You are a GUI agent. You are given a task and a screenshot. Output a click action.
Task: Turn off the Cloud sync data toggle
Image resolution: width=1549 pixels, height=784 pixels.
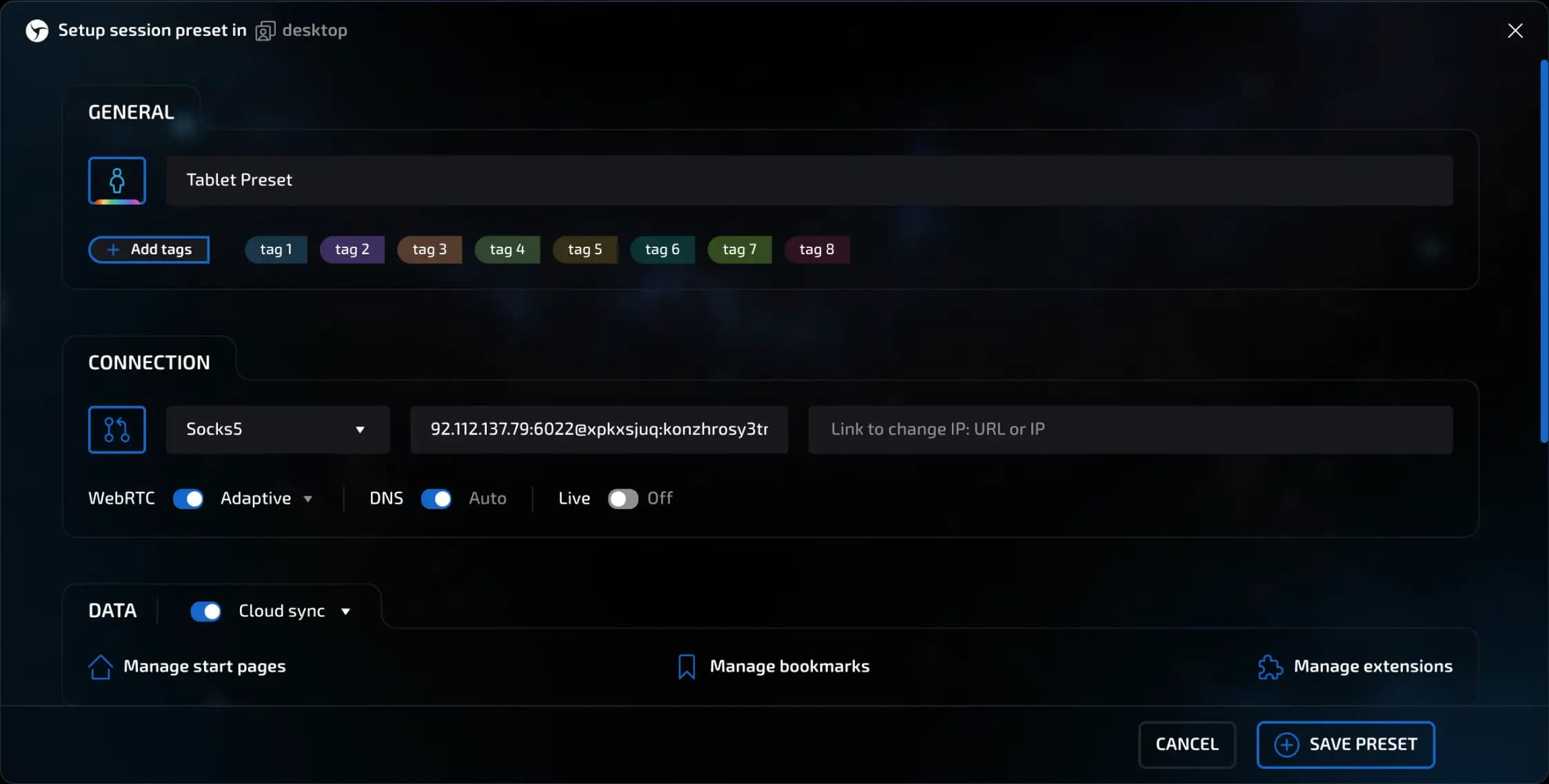click(x=205, y=611)
